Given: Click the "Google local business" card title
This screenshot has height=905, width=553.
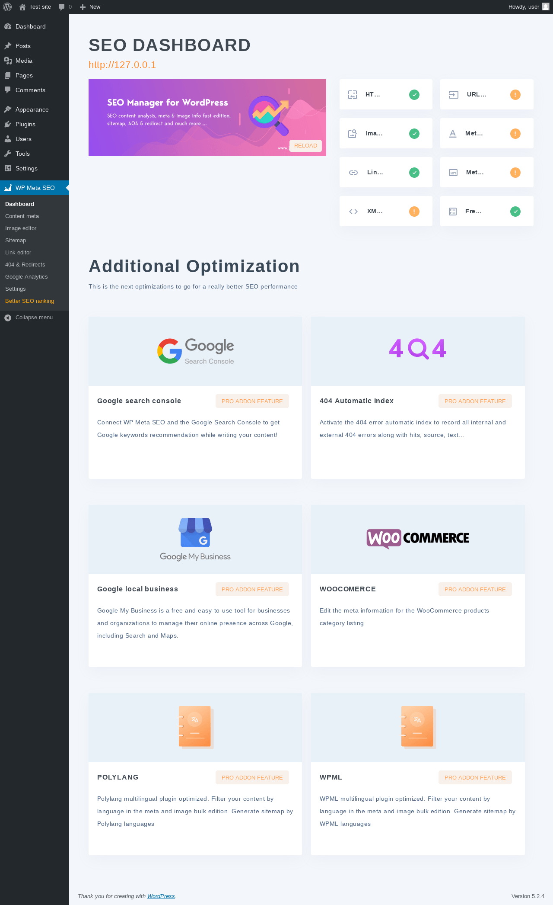Looking at the screenshot, I should [x=137, y=589].
